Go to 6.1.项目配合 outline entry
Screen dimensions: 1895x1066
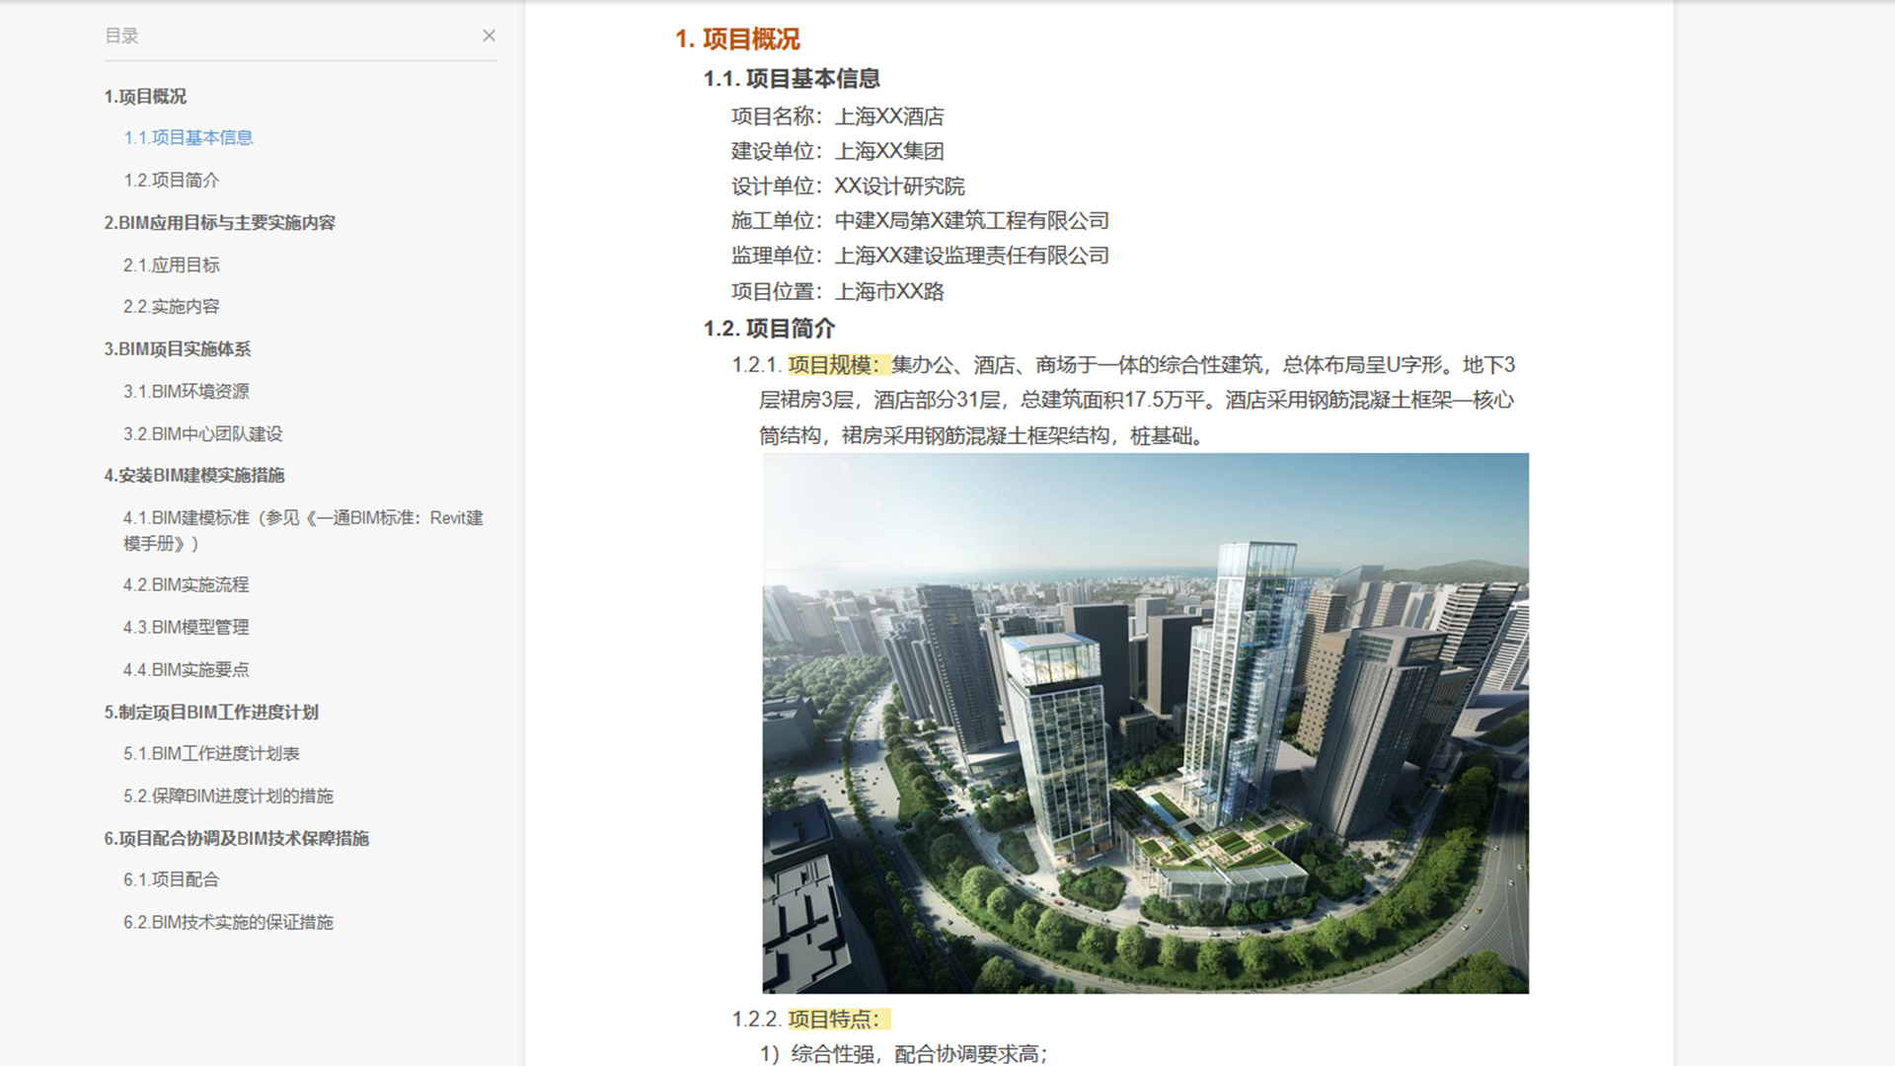point(171,880)
